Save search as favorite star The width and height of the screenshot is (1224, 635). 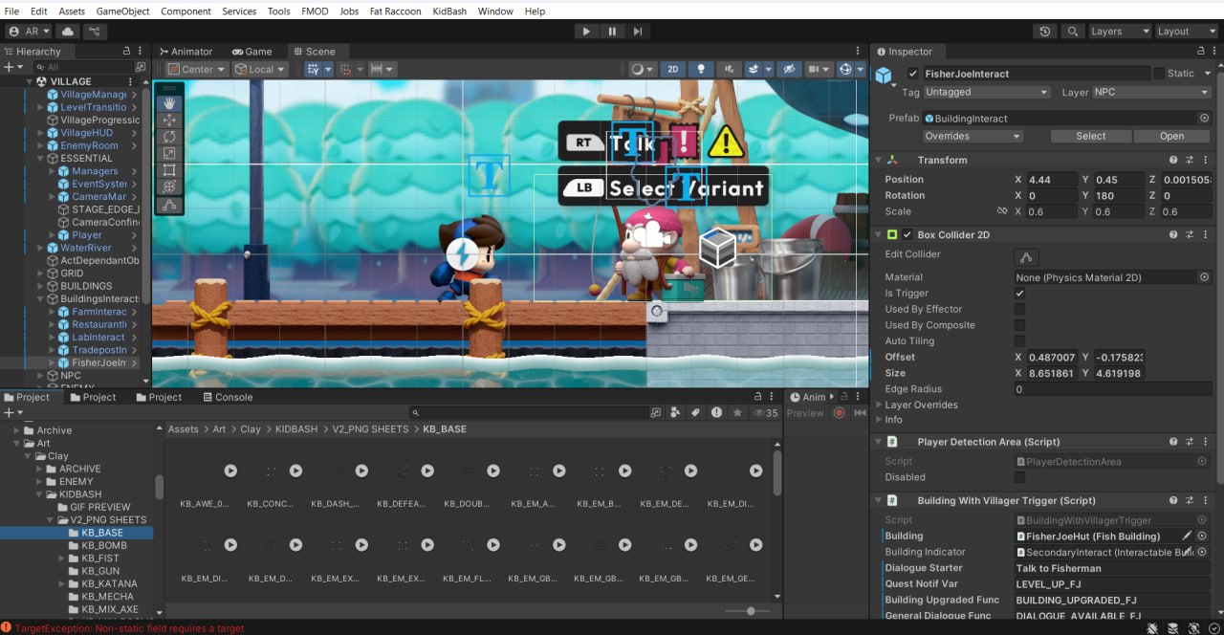(x=737, y=412)
